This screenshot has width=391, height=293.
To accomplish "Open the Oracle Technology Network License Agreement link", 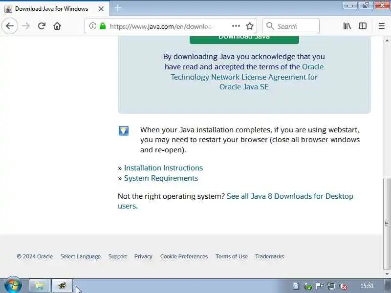I will 244,77.
